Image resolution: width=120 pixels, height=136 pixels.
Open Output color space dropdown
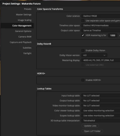click(x=101, y=30)
